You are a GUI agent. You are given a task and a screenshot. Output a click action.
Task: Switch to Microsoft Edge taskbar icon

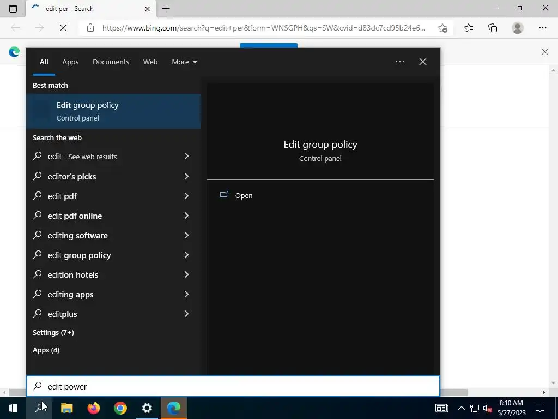tap(174, 408)
